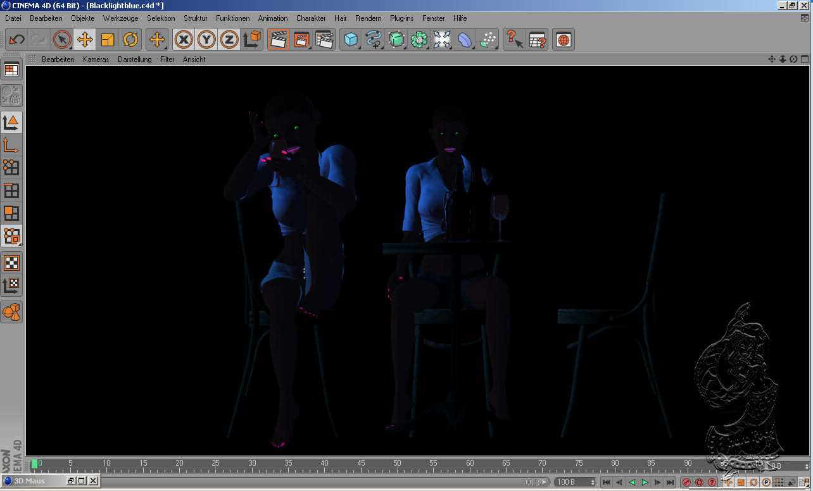Open viewport Kameras menu

(x=96, y=59)
